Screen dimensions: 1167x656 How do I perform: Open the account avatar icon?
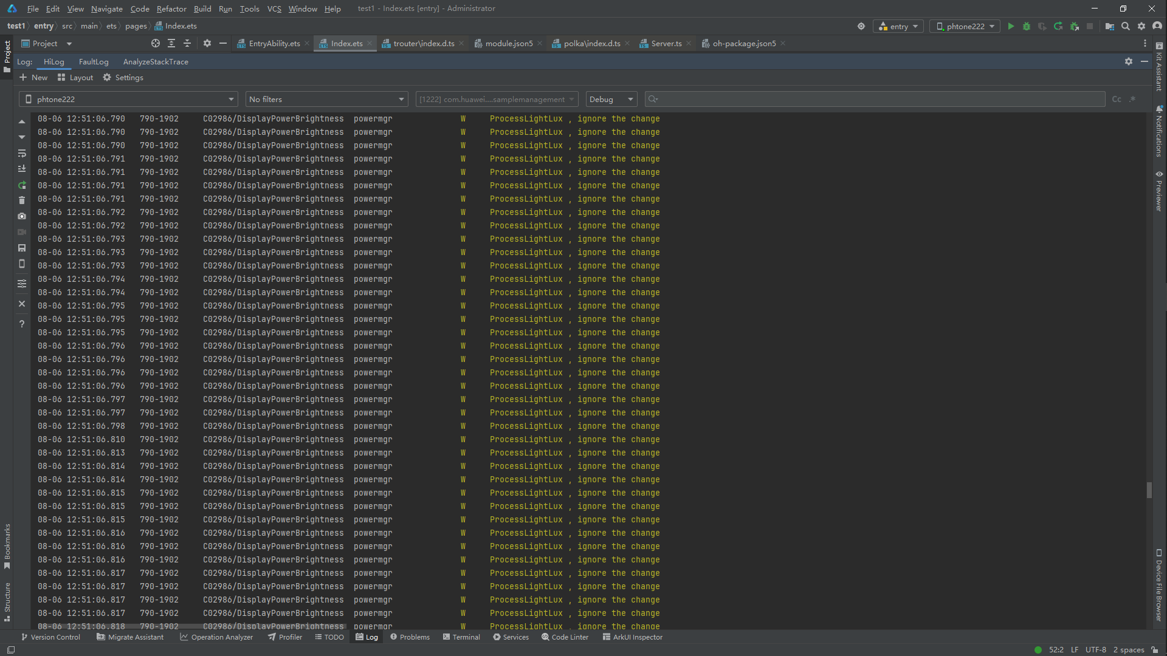click(x=1157, y=26)
